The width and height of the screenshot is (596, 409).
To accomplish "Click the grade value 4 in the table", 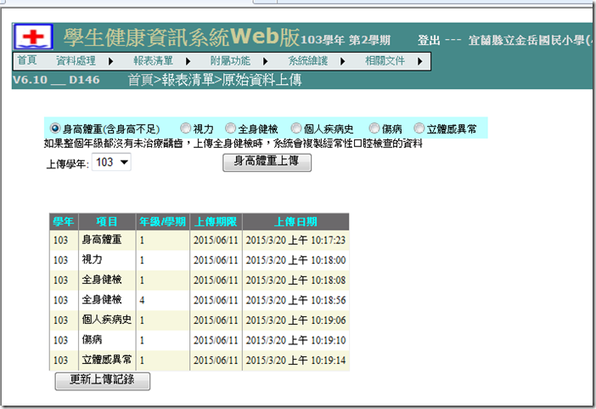I will [x=142, y=300].
